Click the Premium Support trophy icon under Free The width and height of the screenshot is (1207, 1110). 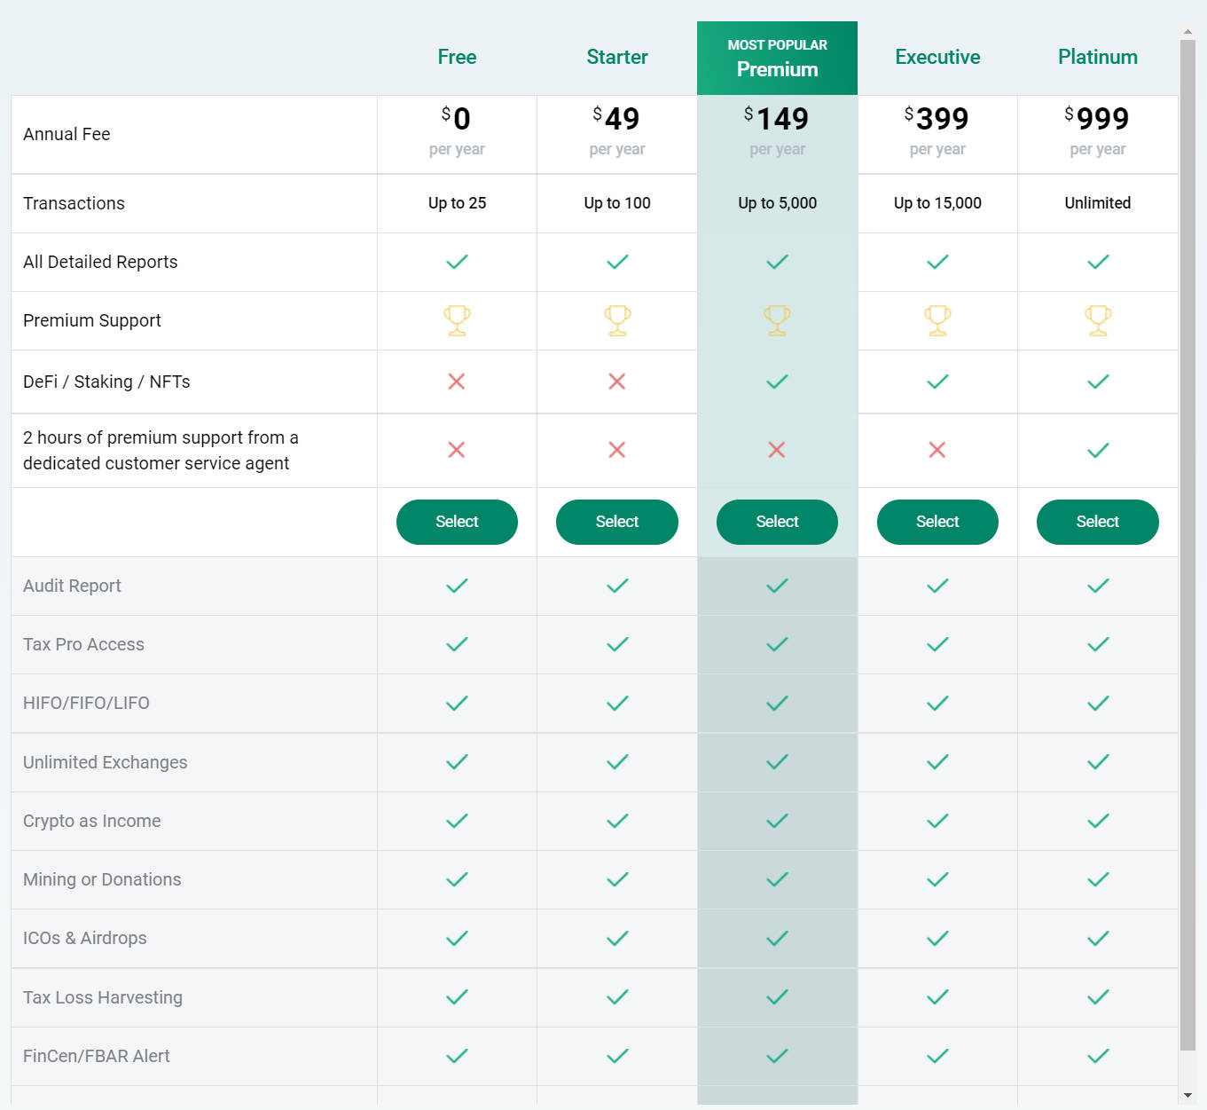(x=457, y=320)
